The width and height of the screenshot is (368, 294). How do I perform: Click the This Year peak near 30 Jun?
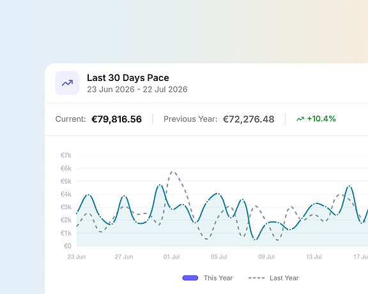160,185
